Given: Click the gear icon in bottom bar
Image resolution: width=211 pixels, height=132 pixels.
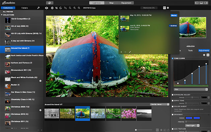Looking at the screenshot, I should click(x=161, y=130).
